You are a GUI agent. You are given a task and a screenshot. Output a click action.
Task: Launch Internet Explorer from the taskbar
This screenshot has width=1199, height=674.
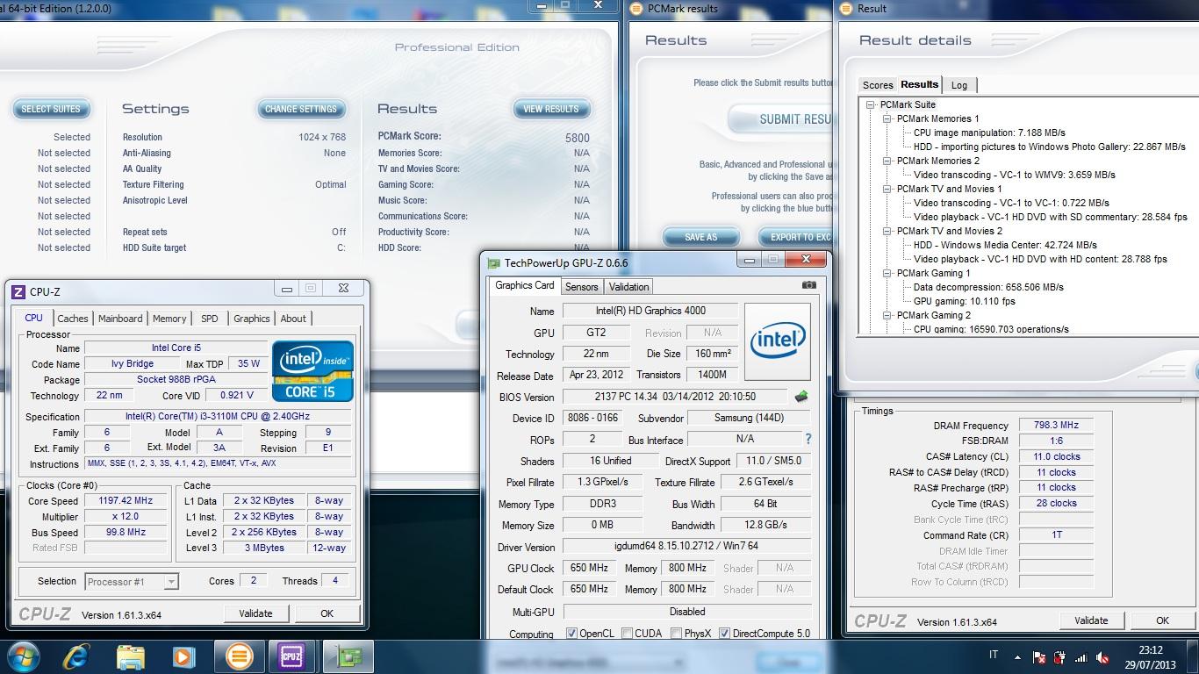click(78, 656)
